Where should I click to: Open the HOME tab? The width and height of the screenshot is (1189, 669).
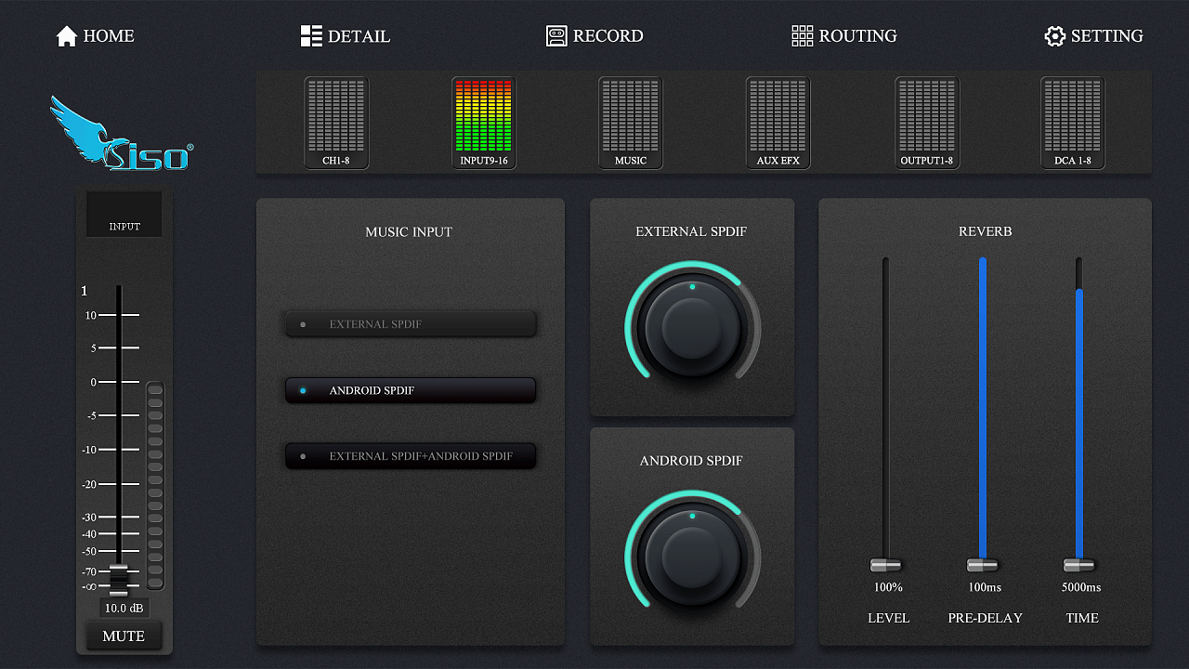point(96,36)
